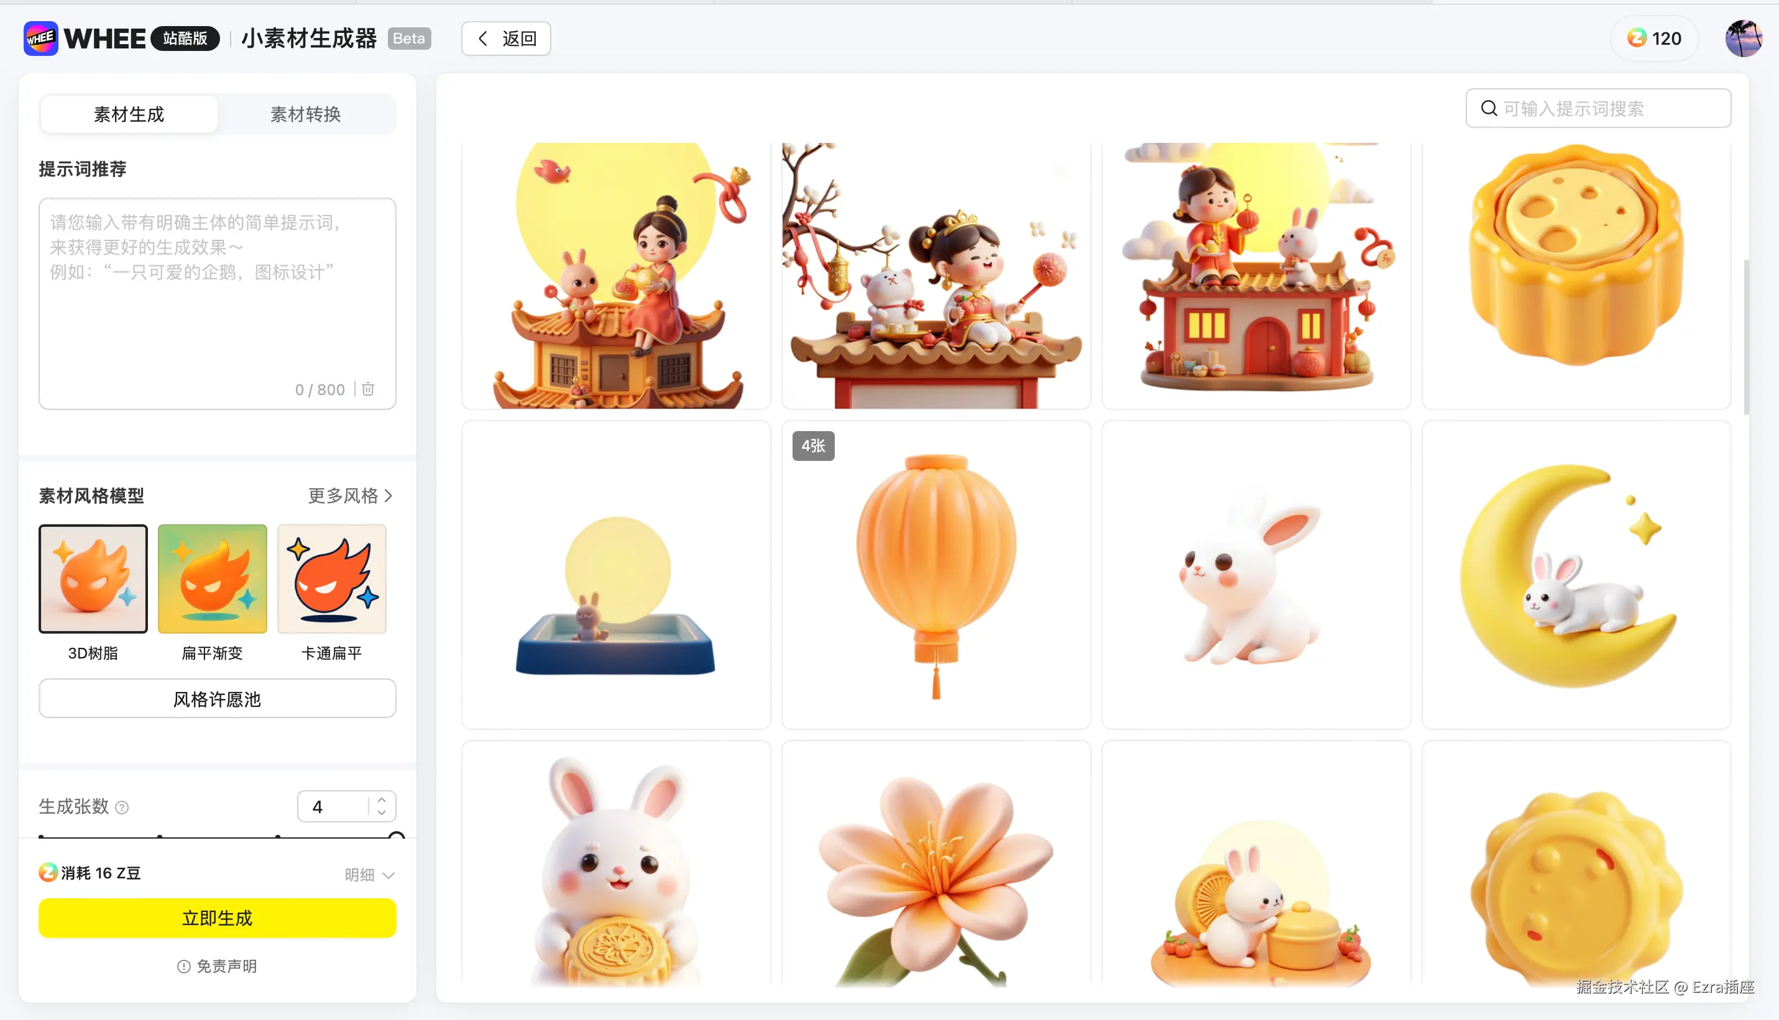Click the disclaimer info icon
Screen dimensions: 1779x1020
point(183,967)
